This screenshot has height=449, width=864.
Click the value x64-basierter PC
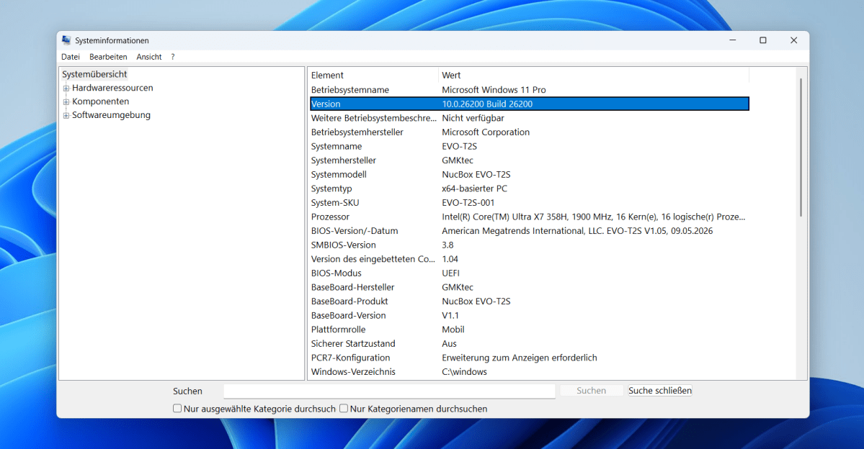point(474,189)
